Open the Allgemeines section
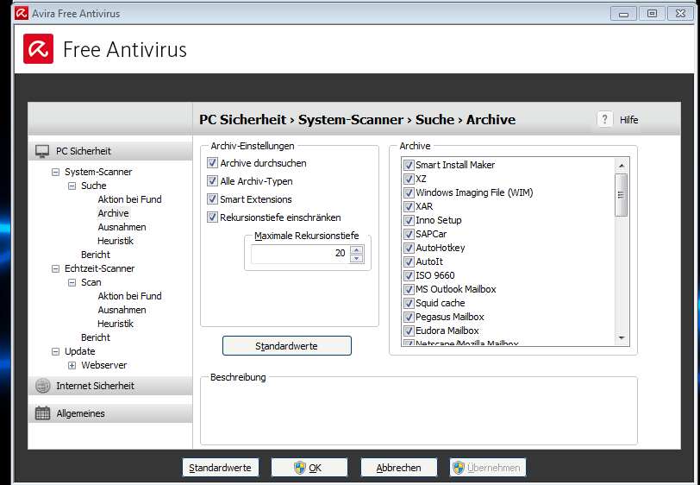The image size is (700, 485). coord(110,413)
